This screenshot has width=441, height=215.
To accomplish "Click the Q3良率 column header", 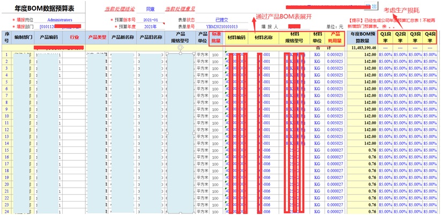I will tap(415, 37).
